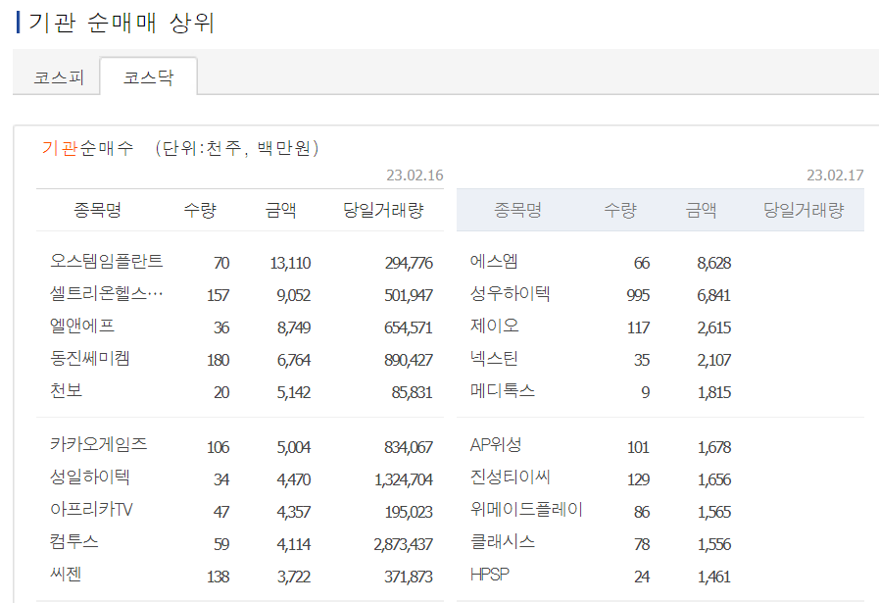Click the quantity value 157
This screenshot has width=879, height=603.
pyautogui.click(x=219, y=295)
